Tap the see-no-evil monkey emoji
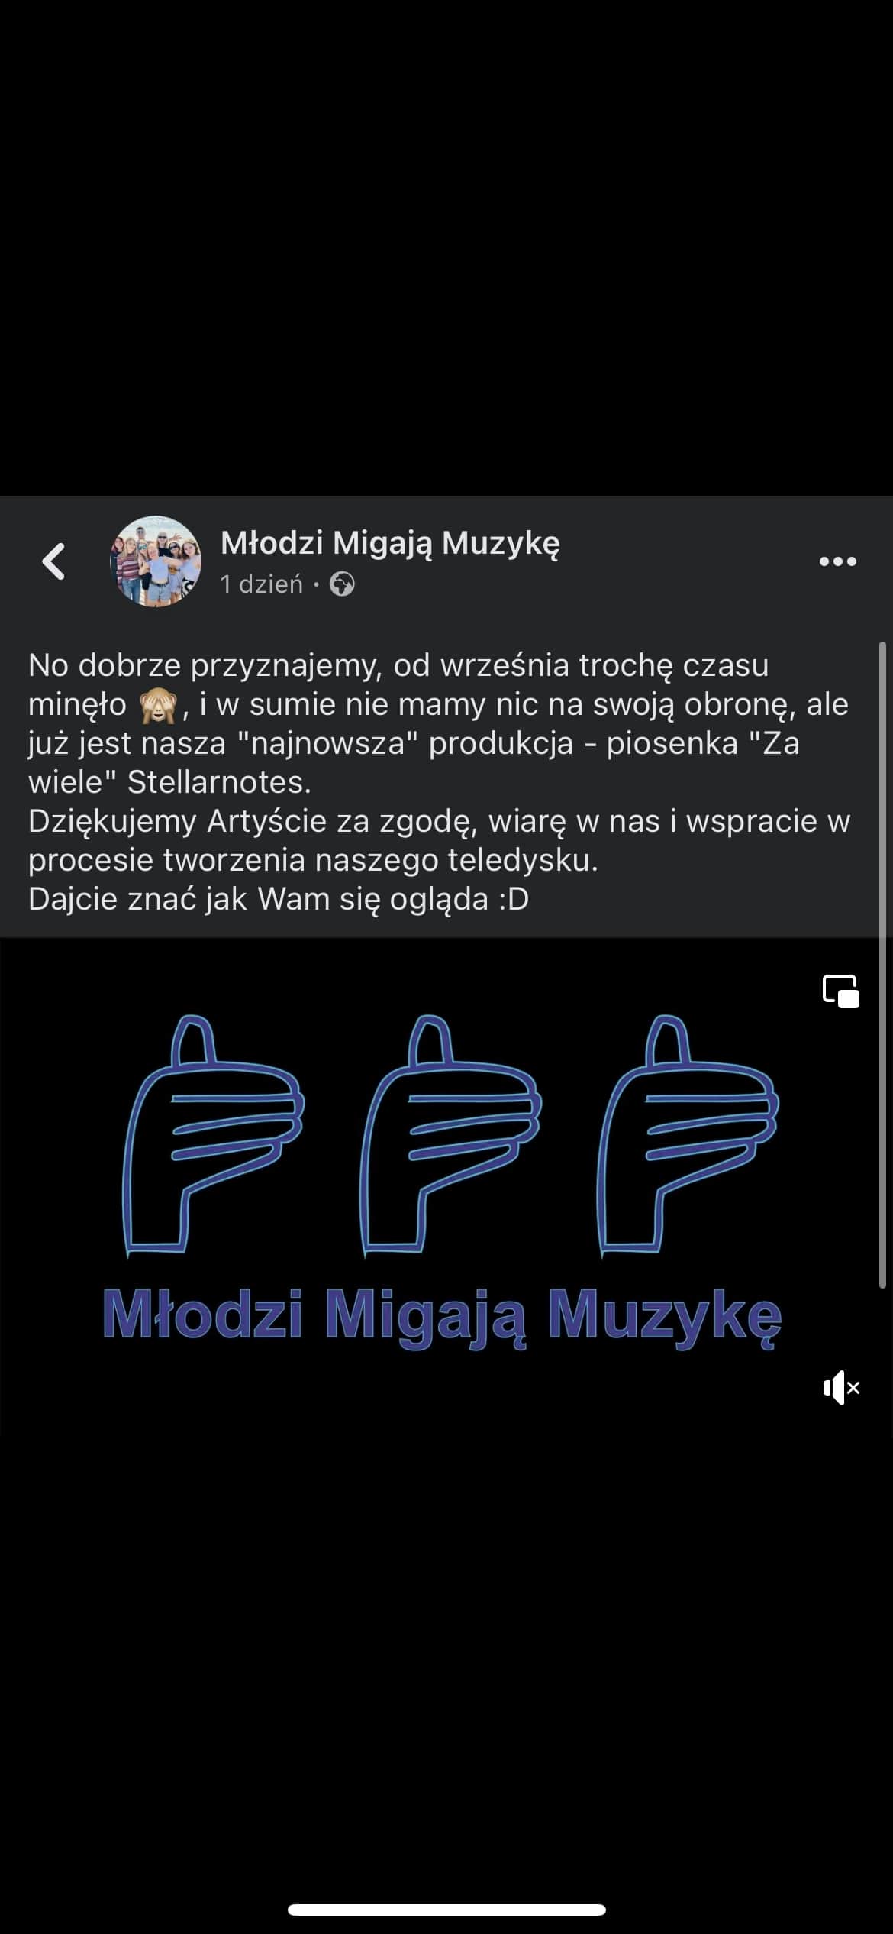Viewport: 893px width, 1934px height. pos(158,706)
